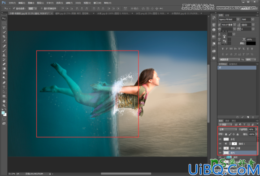
Task: Open the auto-select target dropdown
Action: (32, 8)
